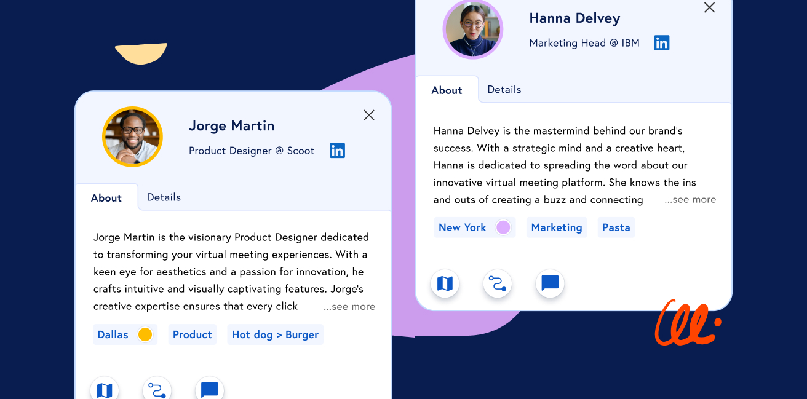Image resolution: width=807 pixels, height=399 pixels.
Task: Open chat with Hanna Delvey
Action: [x=549, y=283]
